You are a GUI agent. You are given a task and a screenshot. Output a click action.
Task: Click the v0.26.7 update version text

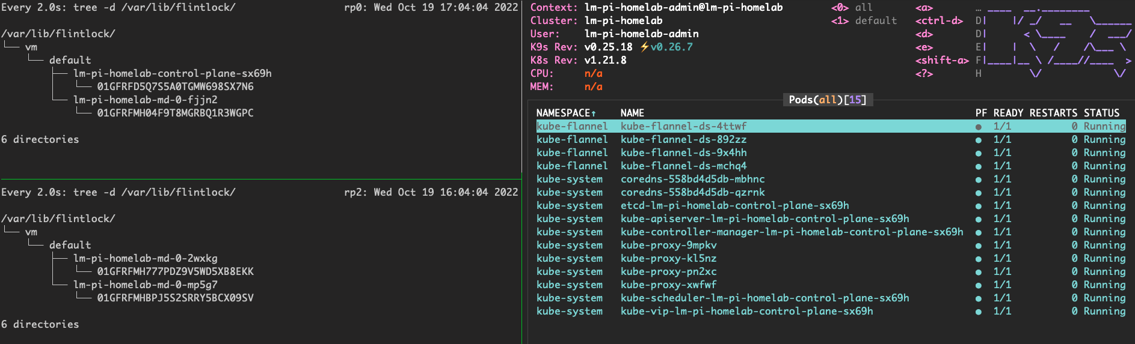671,47
